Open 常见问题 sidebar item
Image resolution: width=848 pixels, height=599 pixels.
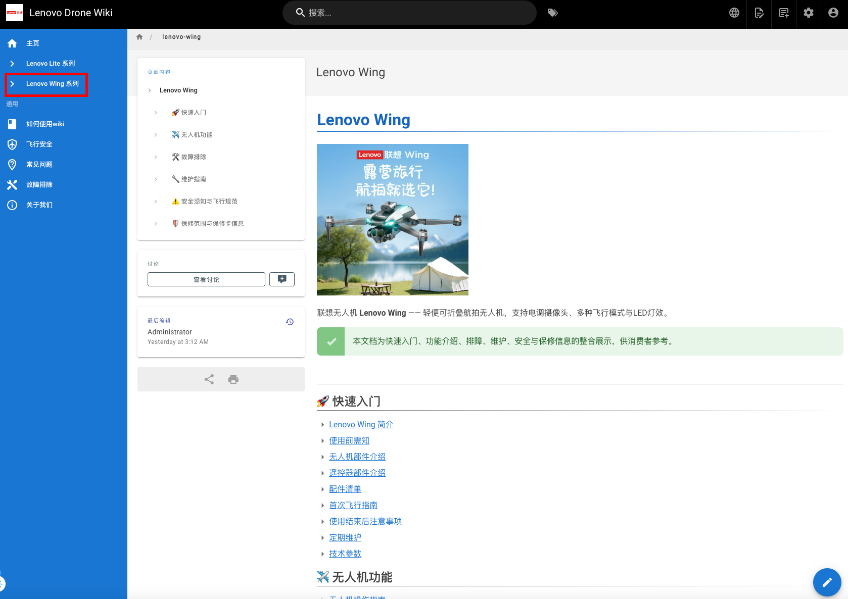tap(64, 165)
